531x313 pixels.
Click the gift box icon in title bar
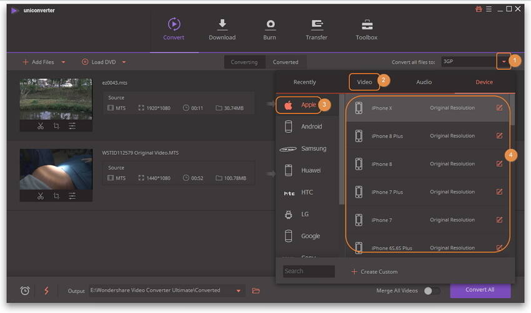coord(479,9)
